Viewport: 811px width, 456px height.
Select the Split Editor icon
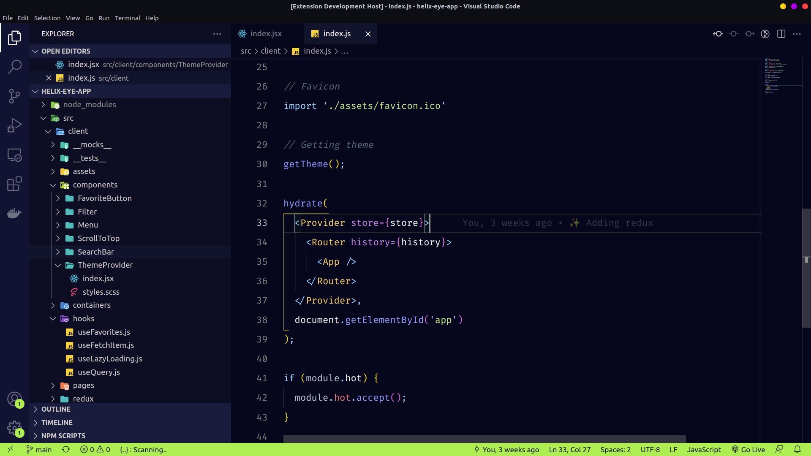[781, 34]
